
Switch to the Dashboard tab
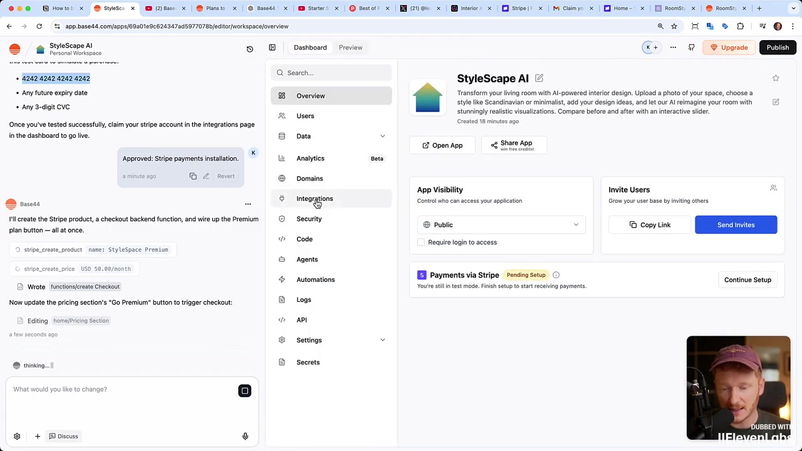pos(310,48)
